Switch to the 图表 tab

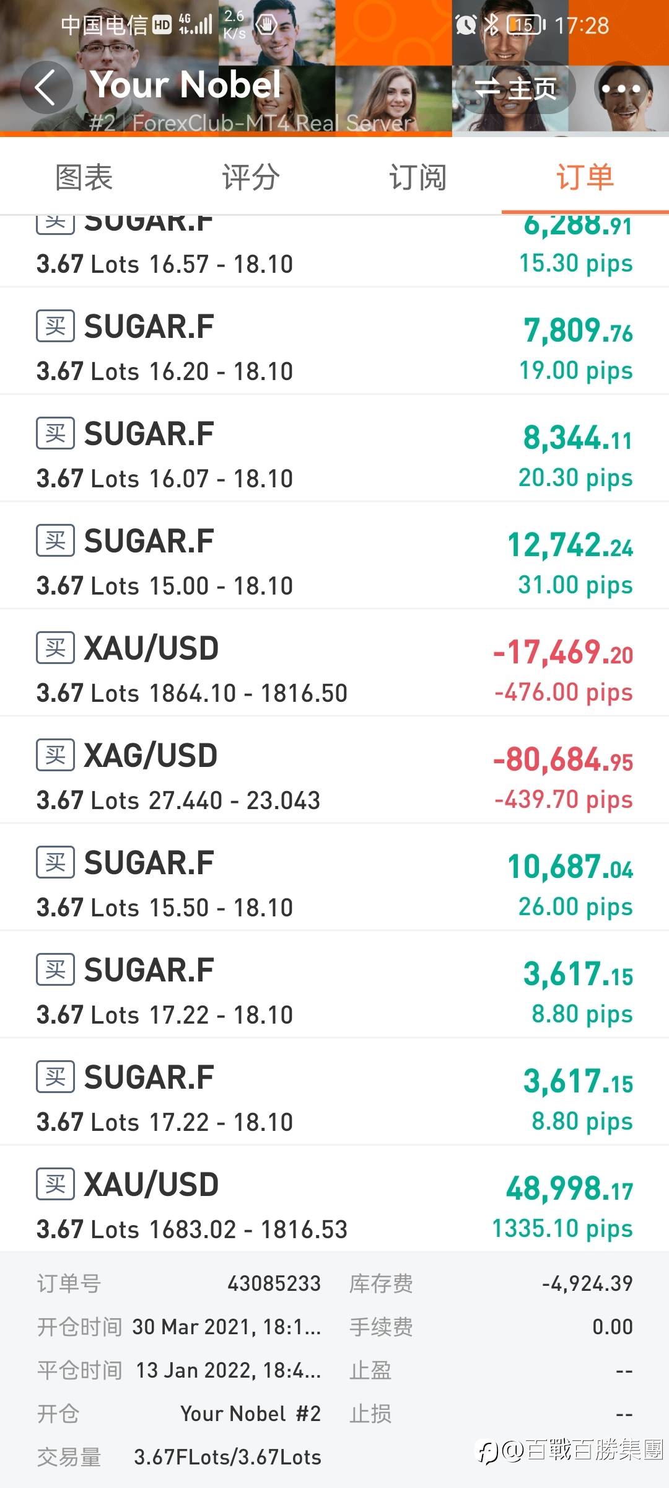[84, 177]
